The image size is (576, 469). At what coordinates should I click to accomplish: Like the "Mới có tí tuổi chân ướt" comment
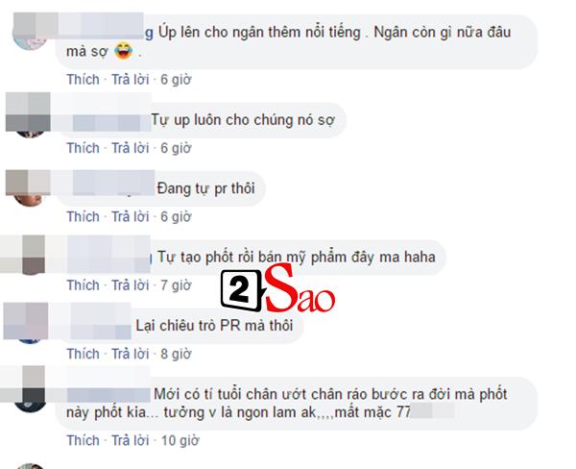tap(83, 441)
